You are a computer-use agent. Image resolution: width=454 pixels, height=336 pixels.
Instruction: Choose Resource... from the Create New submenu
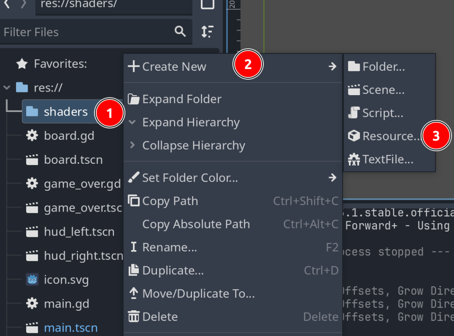(390, 136)
